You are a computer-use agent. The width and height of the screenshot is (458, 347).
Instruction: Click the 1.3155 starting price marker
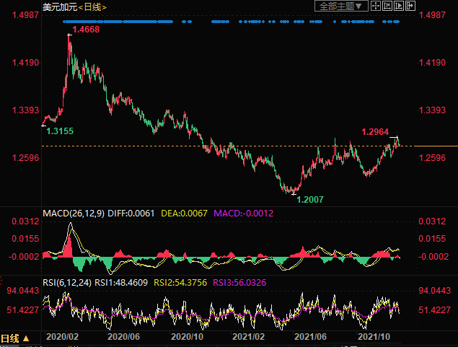coord(60,131)
